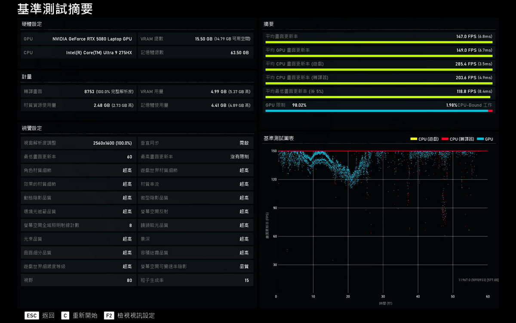
Task: Click the 垂直同步 setting row
Action: [x=195, y=143]
